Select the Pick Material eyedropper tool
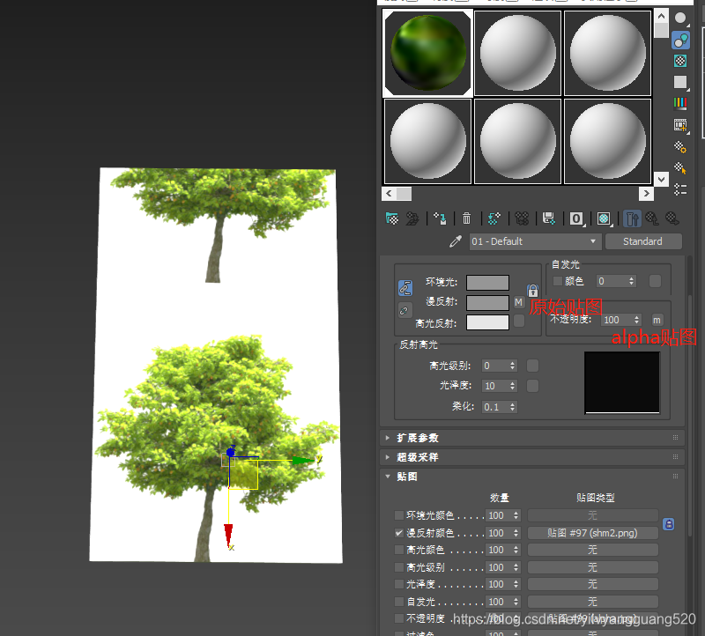Screen dimensions: 705x636 click(x=456, y=241)
